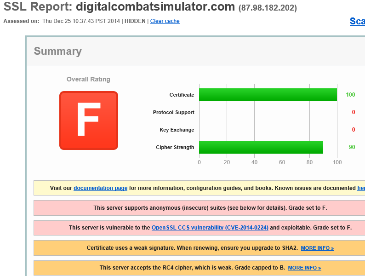The width and height of the screenshot is (365, 276).
Task: Click the digitalcombatsimulator.com report title
Action: tap(155, 6)
